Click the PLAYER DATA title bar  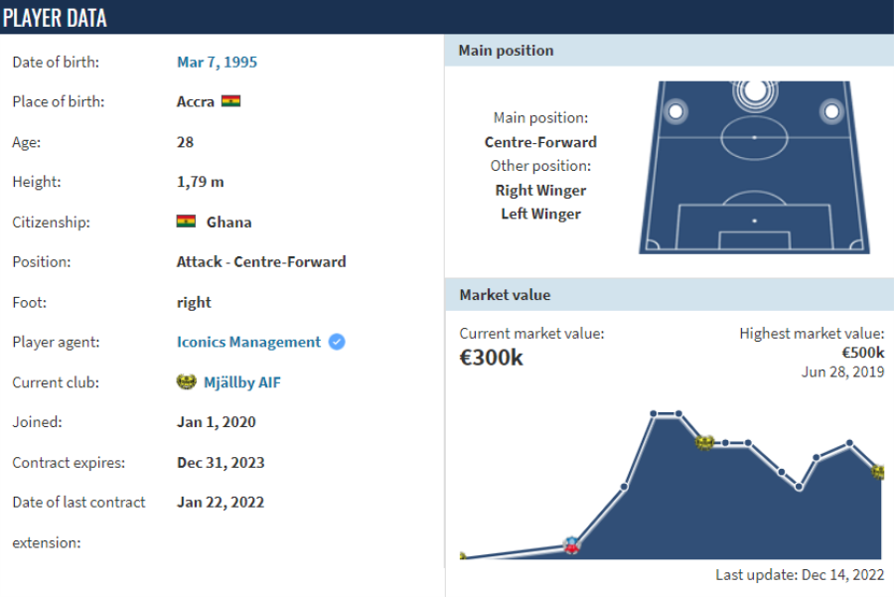[x=55, y=17]
